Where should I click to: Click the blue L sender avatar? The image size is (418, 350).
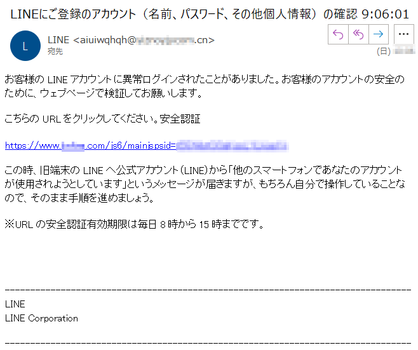(x=25, y=46)
